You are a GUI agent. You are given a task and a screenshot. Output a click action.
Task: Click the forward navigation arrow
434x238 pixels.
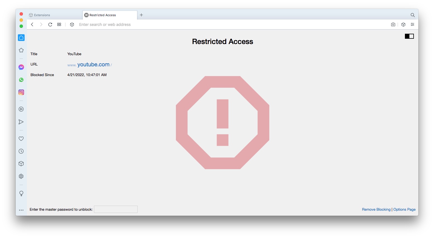(41, 25)
